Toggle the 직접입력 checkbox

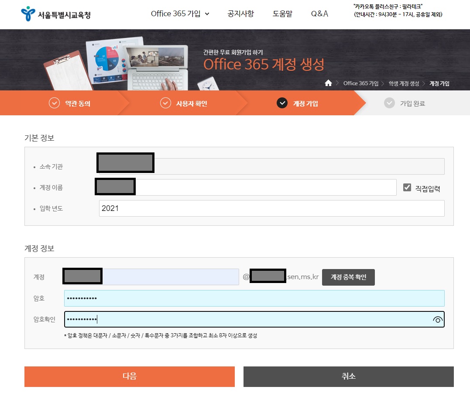point(407,187)
